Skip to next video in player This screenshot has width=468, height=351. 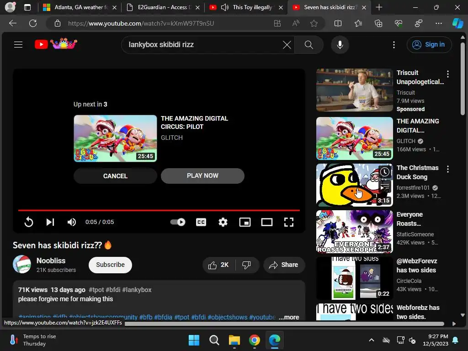click(x=50, y=222)
